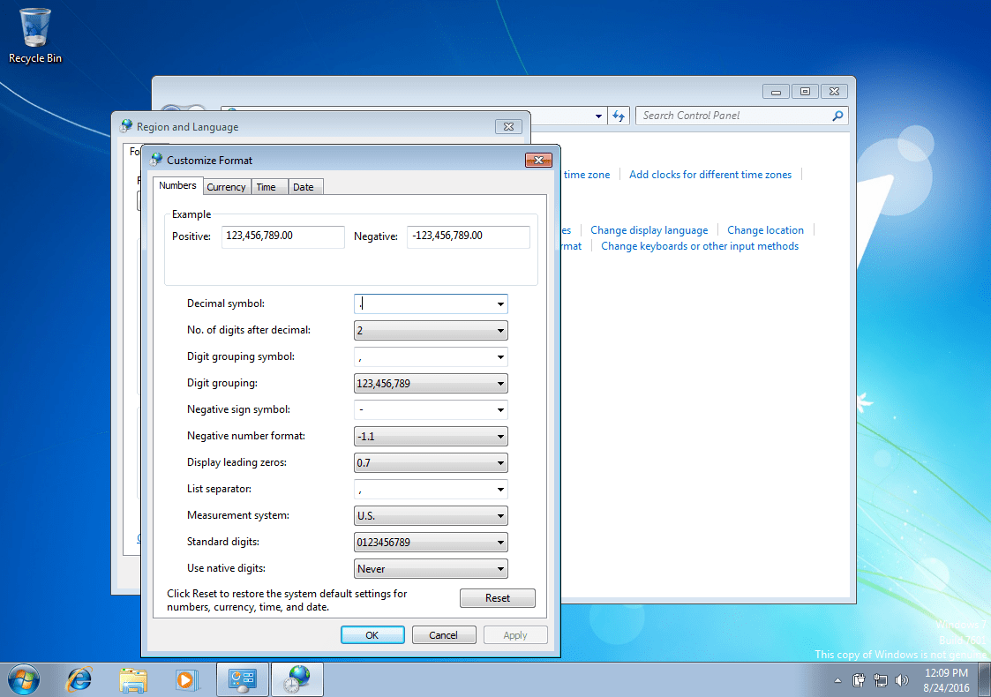991x697 pixels.
Task: Click the Region and Language title icon
Action: pyautogui.click(x=126, y=126)
